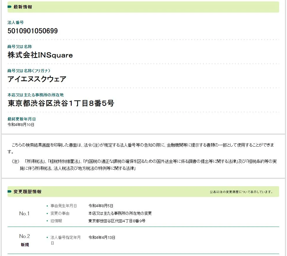Click the reason 本店又は主たる事務所の所在地の変更
The image size is (287, 256).
click(x=120, y=213)
